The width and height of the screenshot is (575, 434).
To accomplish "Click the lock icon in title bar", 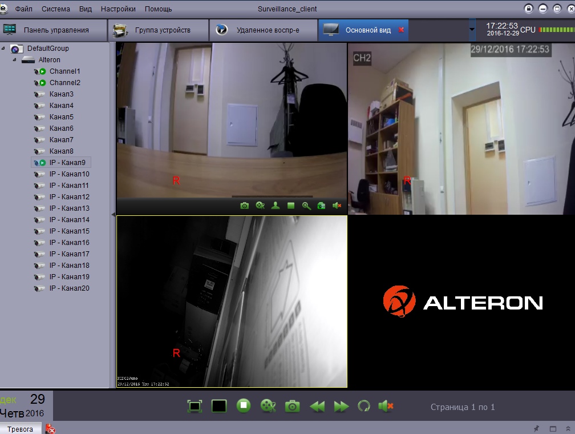I will (528, 9).
